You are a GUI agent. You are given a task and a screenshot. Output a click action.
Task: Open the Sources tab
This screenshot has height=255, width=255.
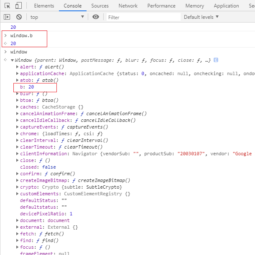point(100,6)
